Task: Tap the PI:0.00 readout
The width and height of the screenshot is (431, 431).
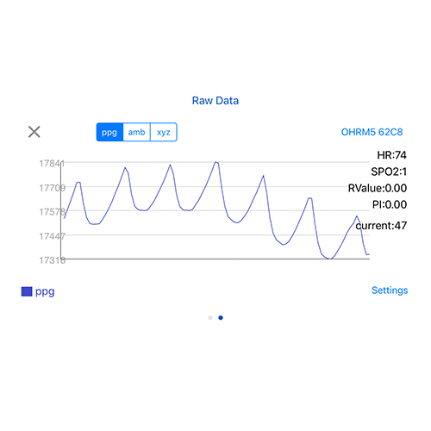Action: 390,204
